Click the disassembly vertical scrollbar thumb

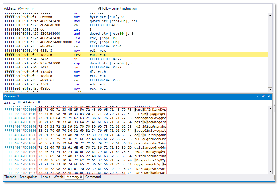pyautogui.click(x=270, y=52)
